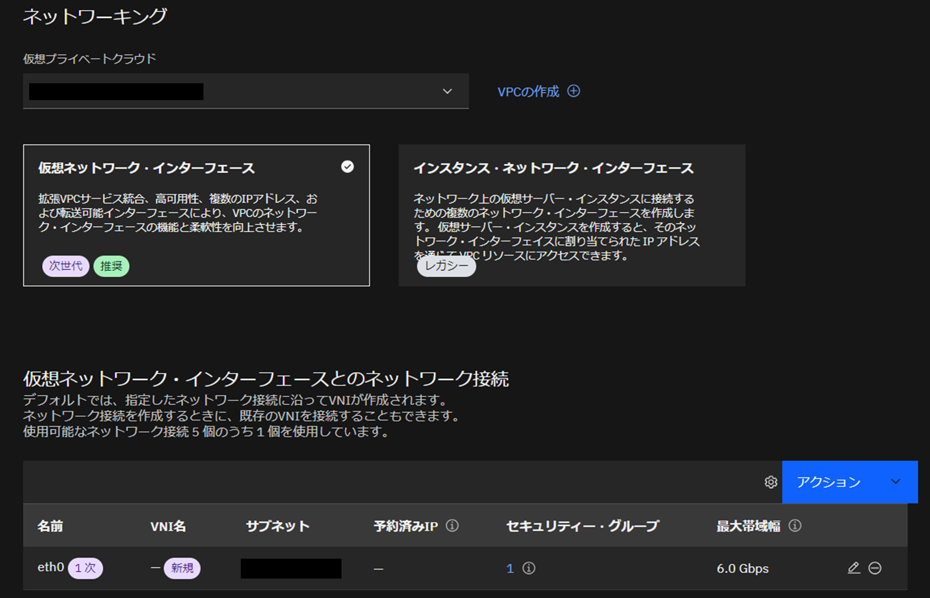Click the 次世代 tag

click(65, 266)
